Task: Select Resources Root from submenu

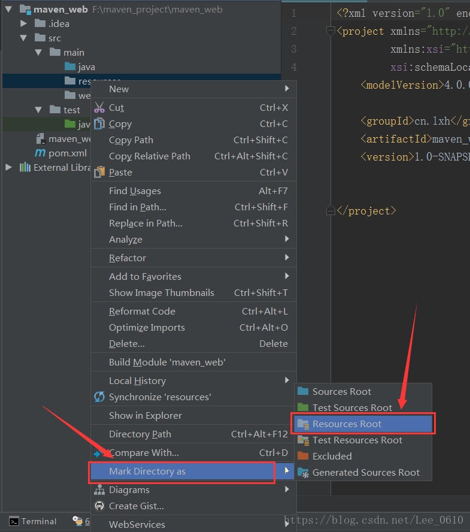Action: (x=347, y=424)
